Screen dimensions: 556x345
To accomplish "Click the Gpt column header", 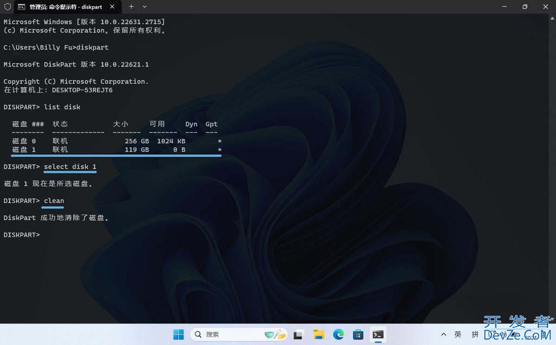I will click(211, 124).
